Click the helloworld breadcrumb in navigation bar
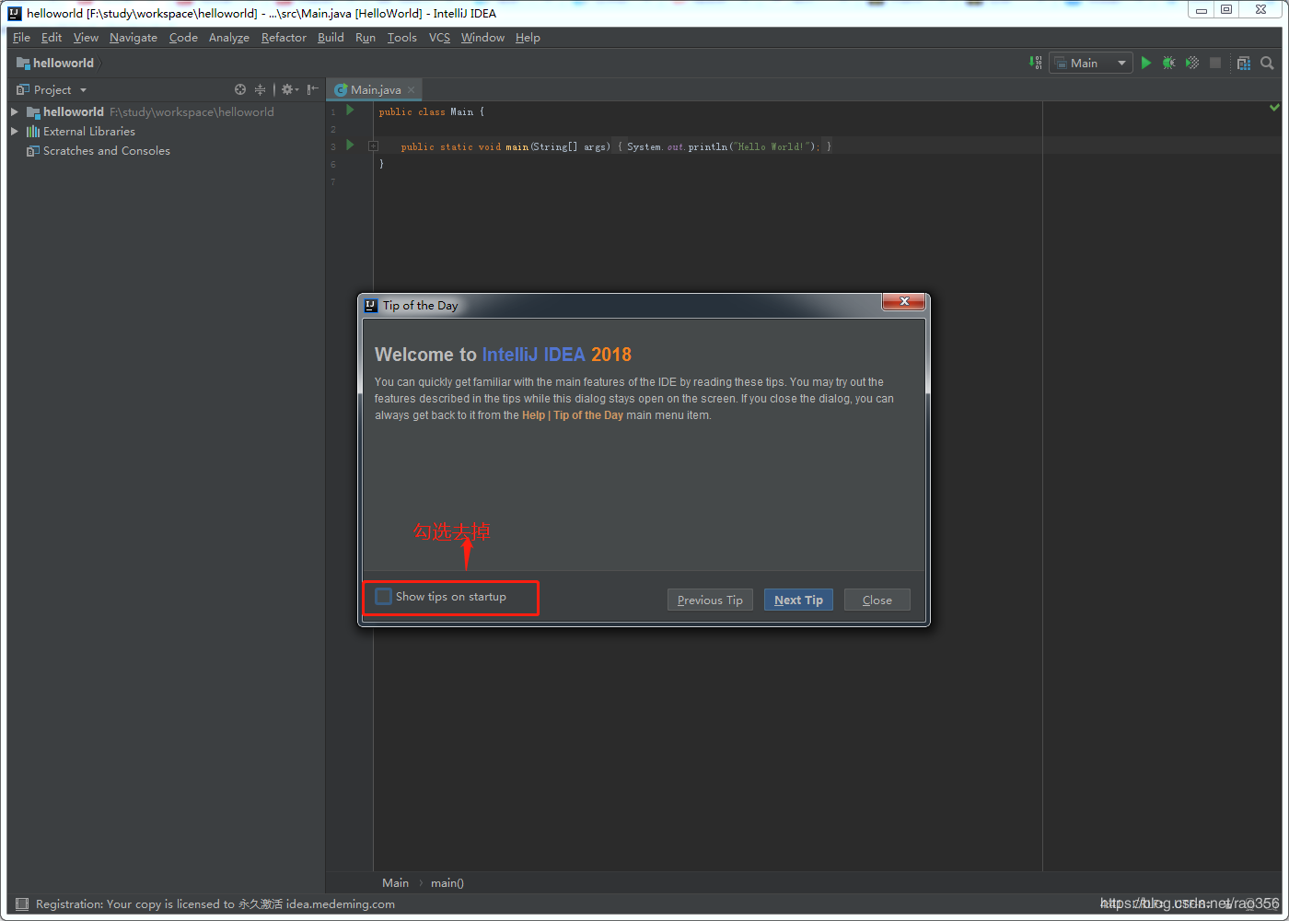The height and width of the screenshot is (921, 1289). 55,63
